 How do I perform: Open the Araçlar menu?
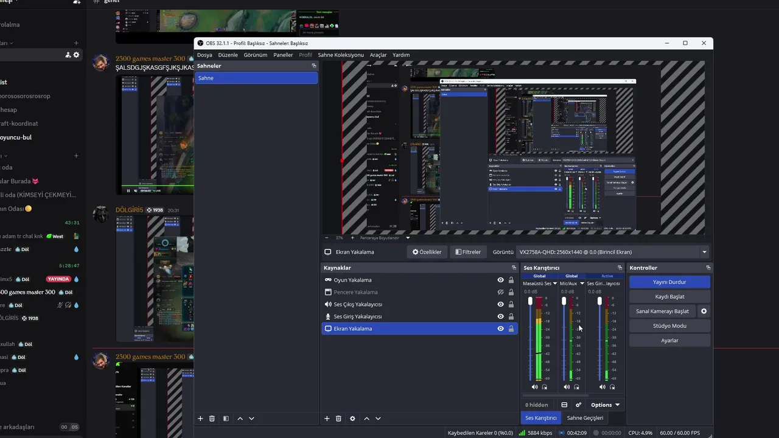pyautogui.click(x=378, y=55)
